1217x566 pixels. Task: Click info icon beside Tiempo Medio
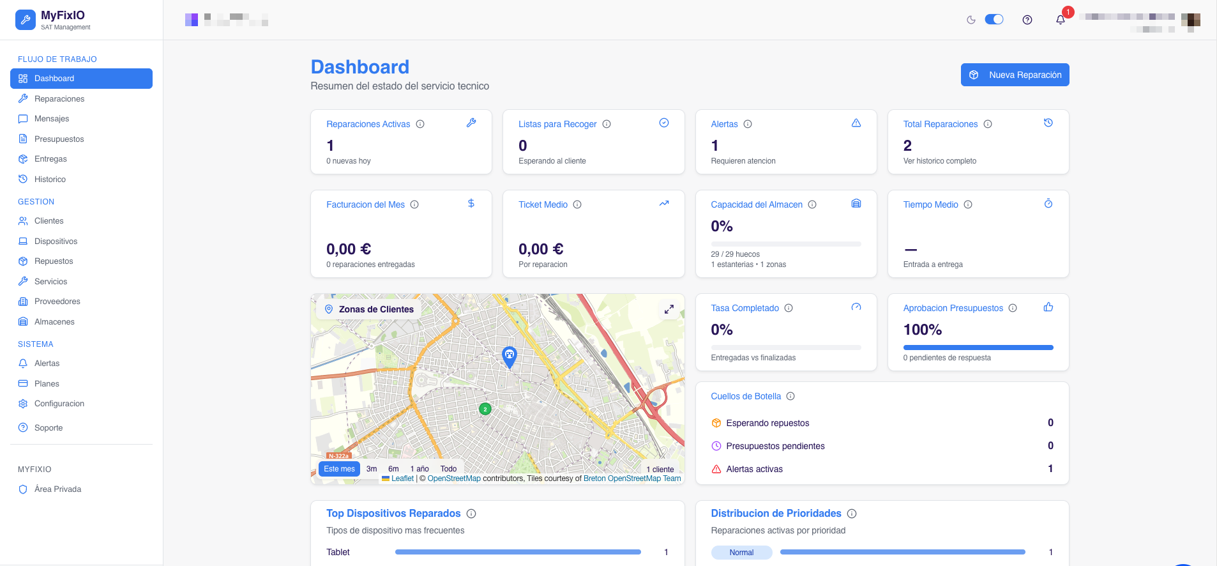point(968,204)
